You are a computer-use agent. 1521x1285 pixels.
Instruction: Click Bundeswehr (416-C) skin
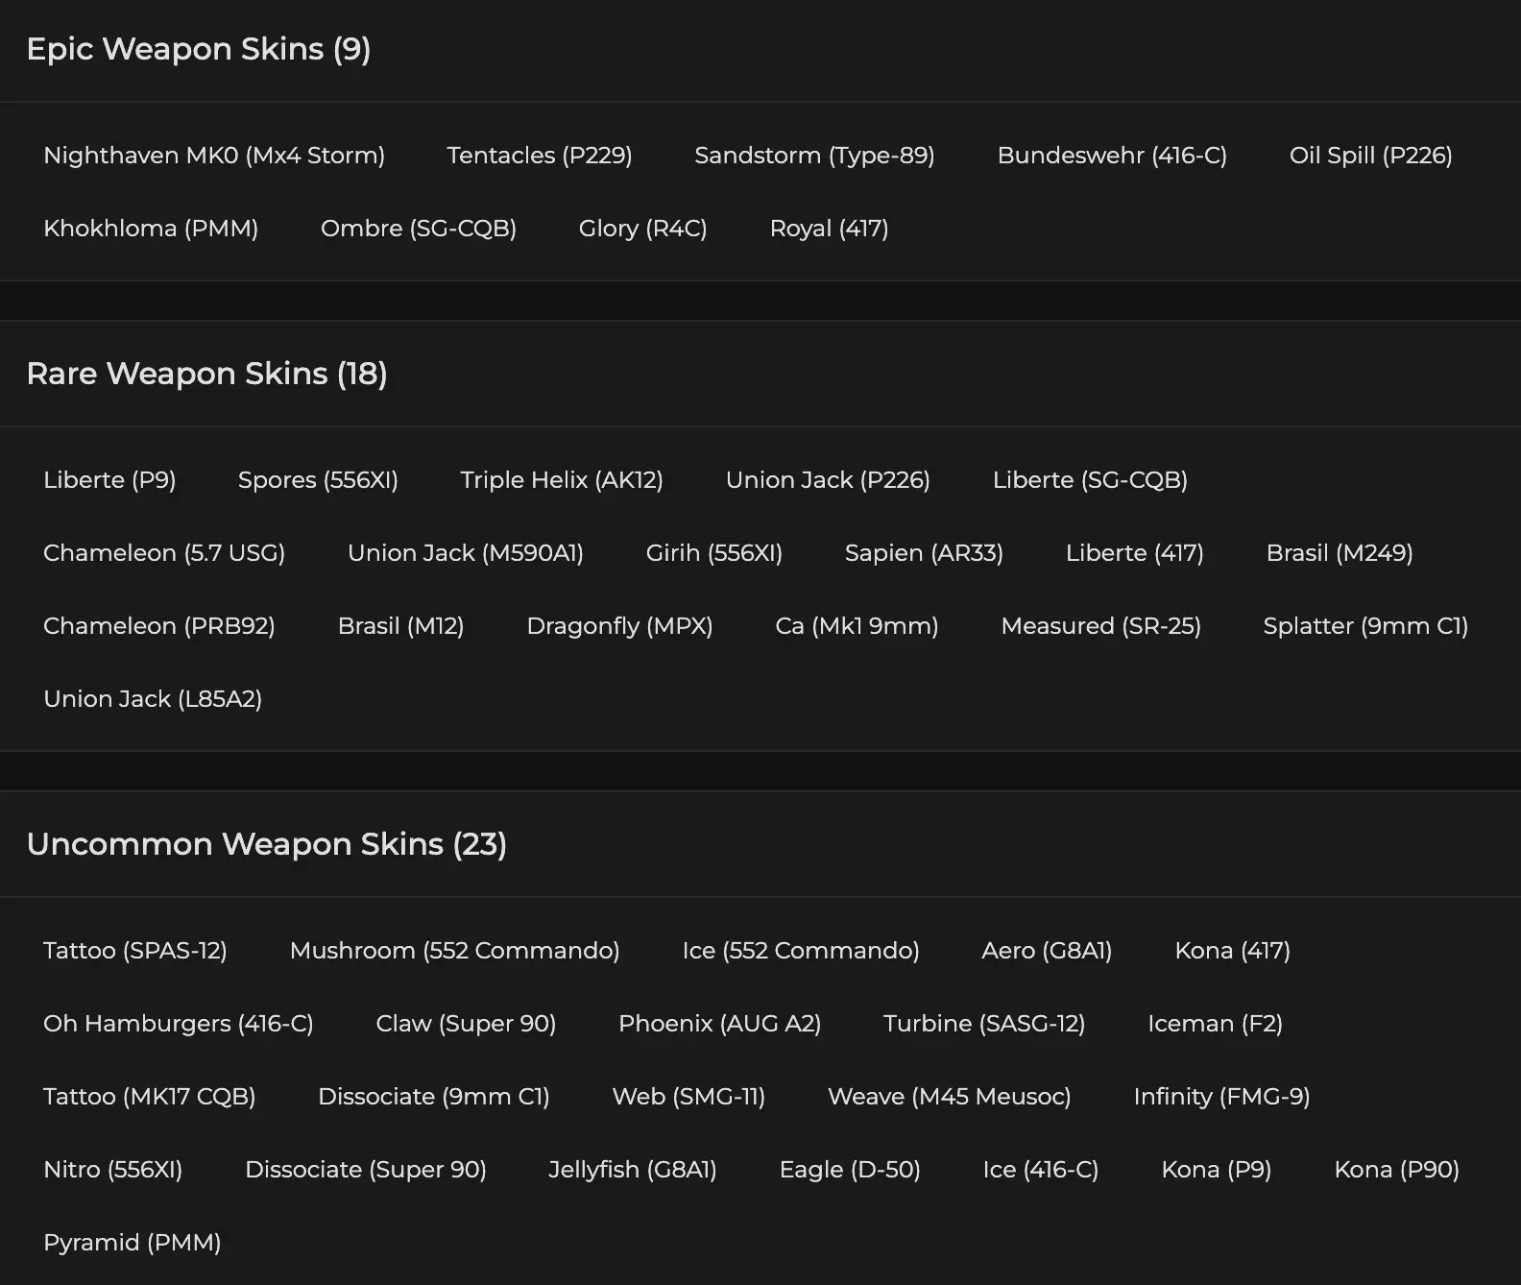tap(1111, 156)
